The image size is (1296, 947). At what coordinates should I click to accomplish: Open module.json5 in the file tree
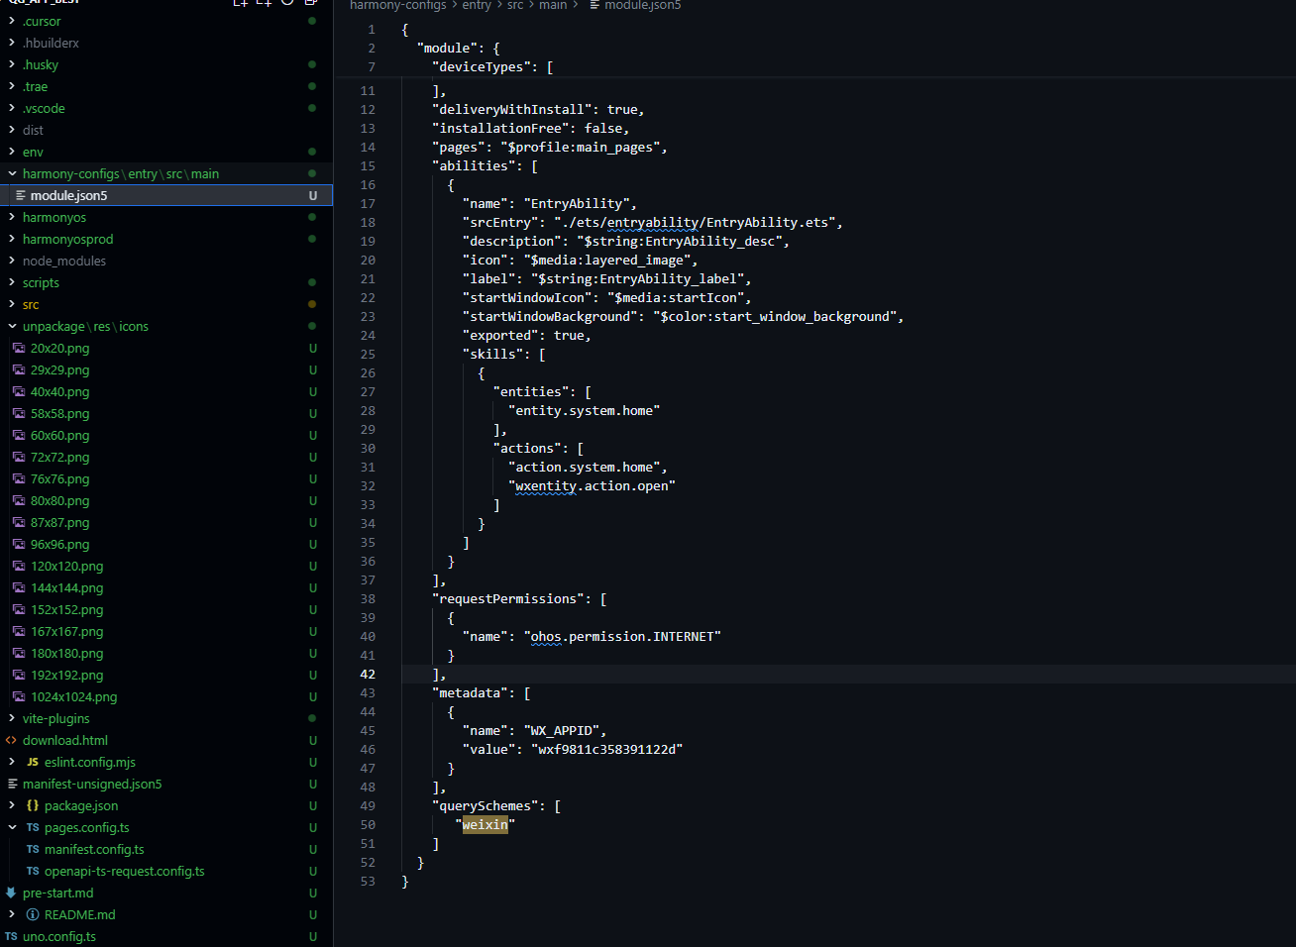[x=68, y=195]
